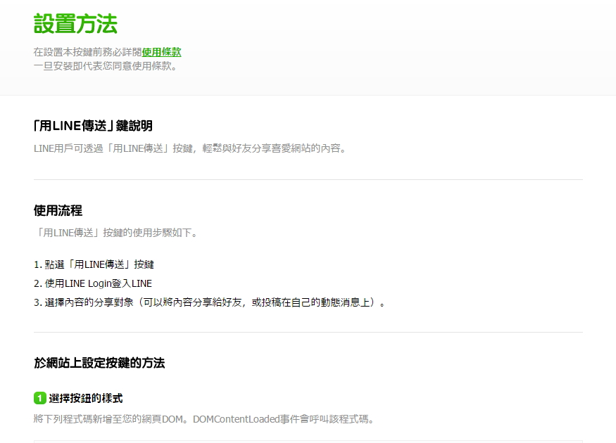Screen dimensions: 616x443
Task: Click the 設置方法 page heading
Action: [x=75, y=24]
